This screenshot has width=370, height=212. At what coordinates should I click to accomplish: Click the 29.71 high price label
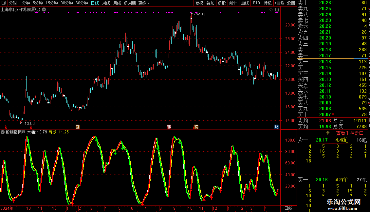[201, 15]
